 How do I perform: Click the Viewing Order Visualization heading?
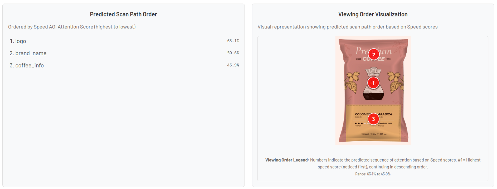tap(373, 14)
